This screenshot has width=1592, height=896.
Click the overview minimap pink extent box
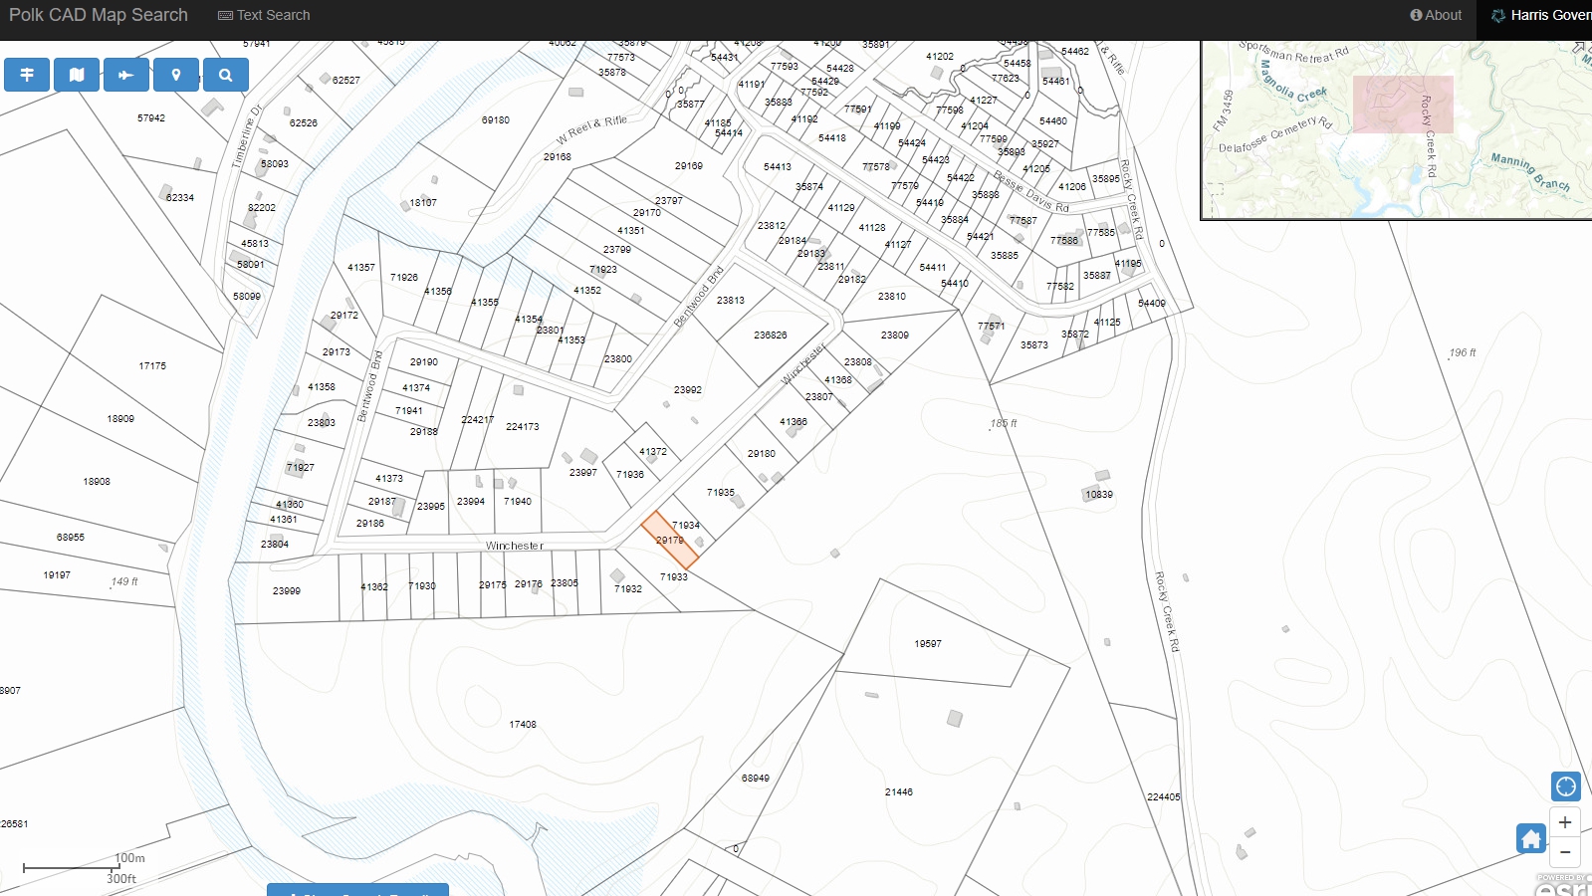click(1402, 104)
